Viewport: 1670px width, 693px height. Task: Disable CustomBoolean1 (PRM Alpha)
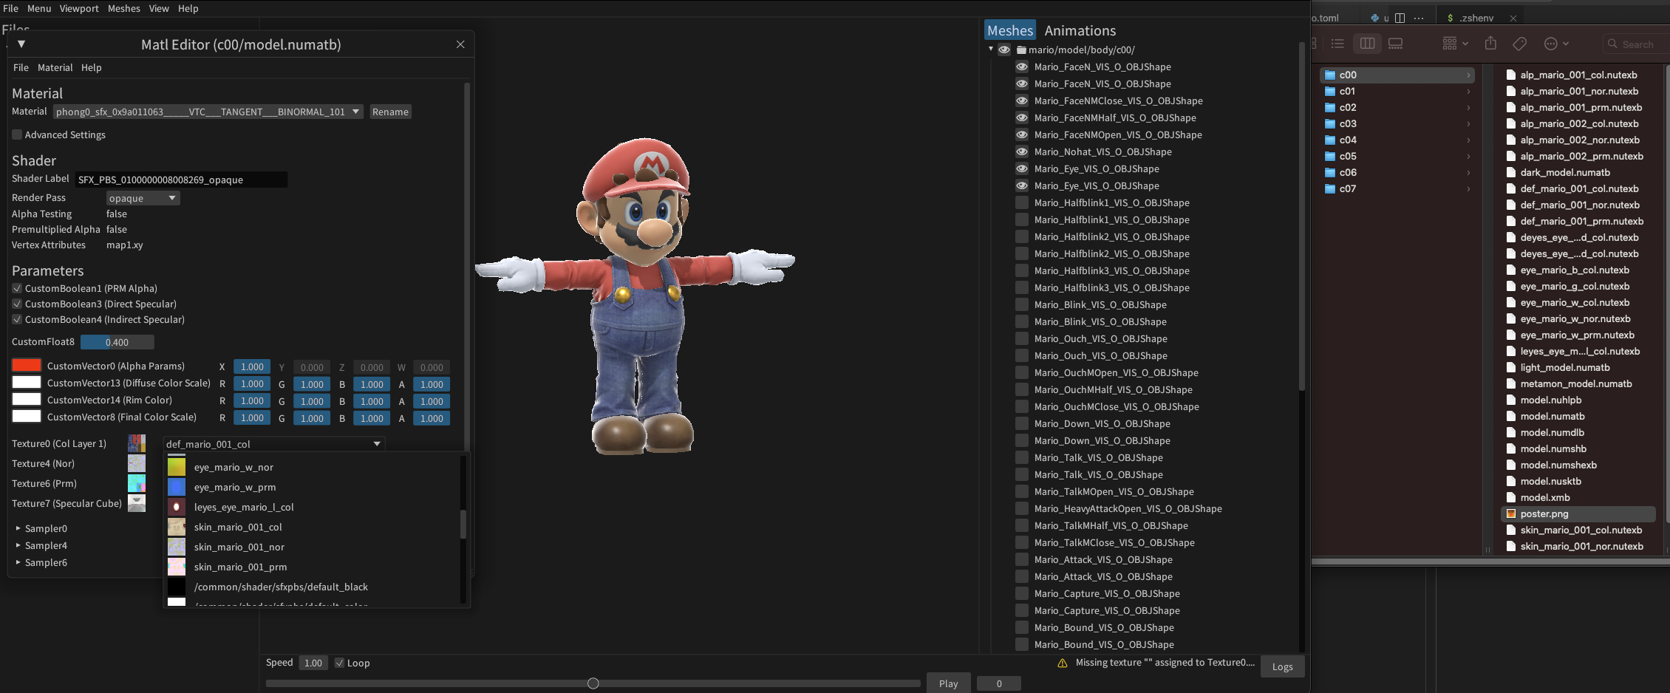(16, 288)
